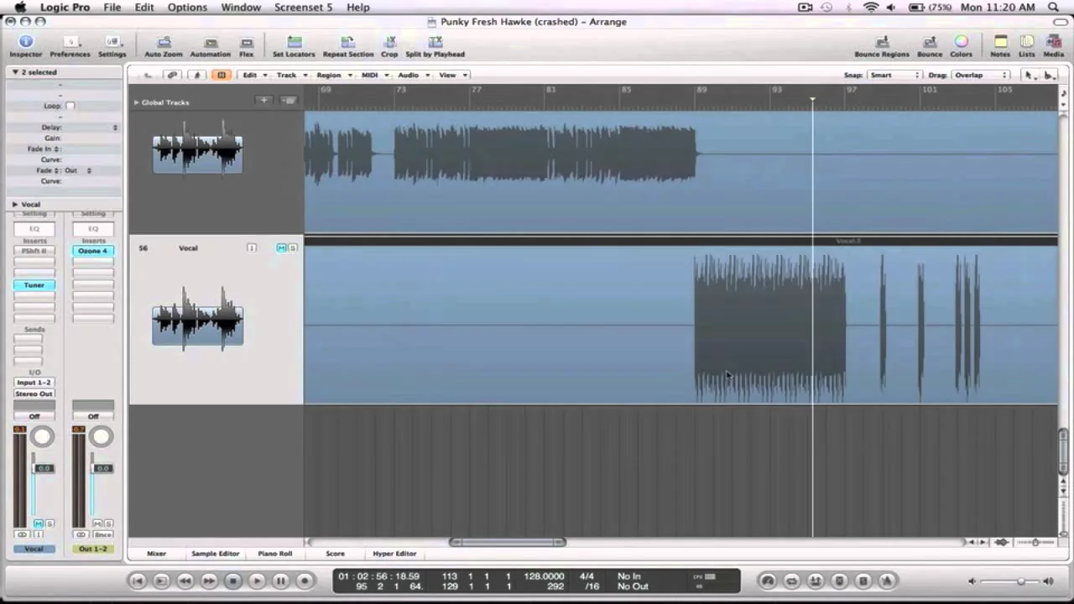1074x604 pixels.
Task: Toggle input monitoring on Vocal track header
Action: (251, 247)
